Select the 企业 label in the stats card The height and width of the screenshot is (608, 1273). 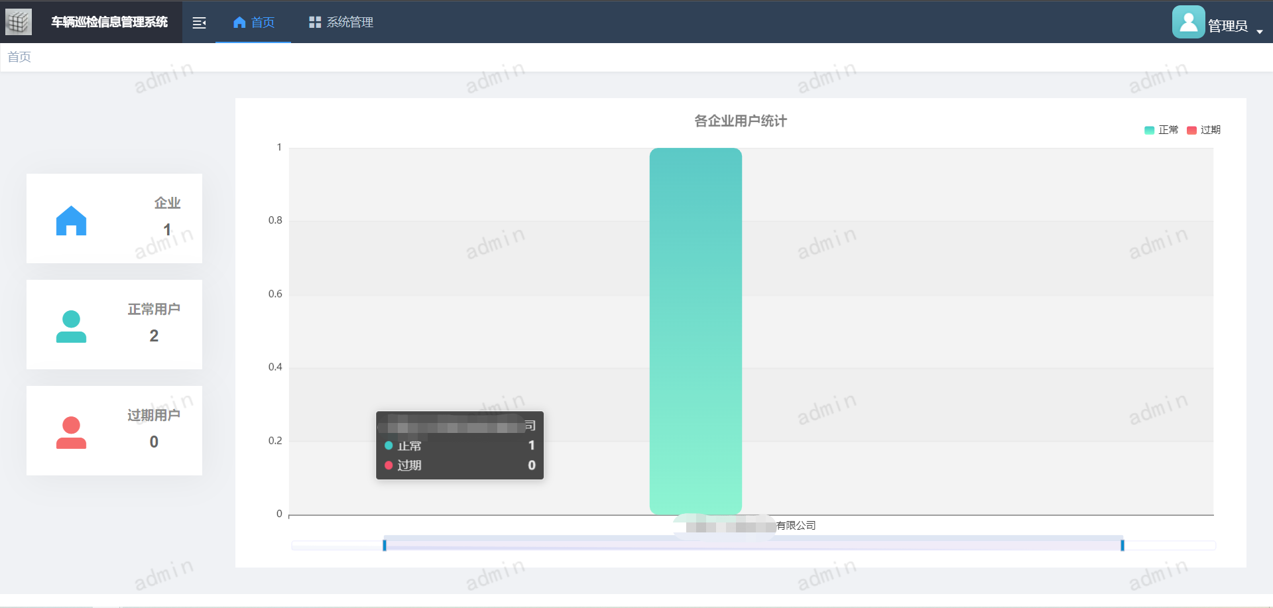[x=167, y=203]
